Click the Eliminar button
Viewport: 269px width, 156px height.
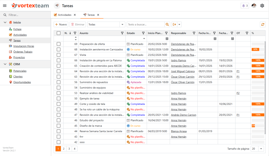(78, 24)
